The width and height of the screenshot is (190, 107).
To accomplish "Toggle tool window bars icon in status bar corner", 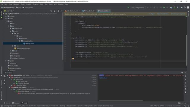I will [2, 106].
